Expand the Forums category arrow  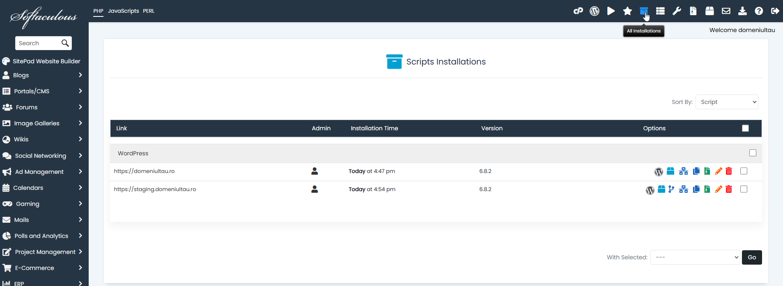pyautogui.click(x=80, y=107)
